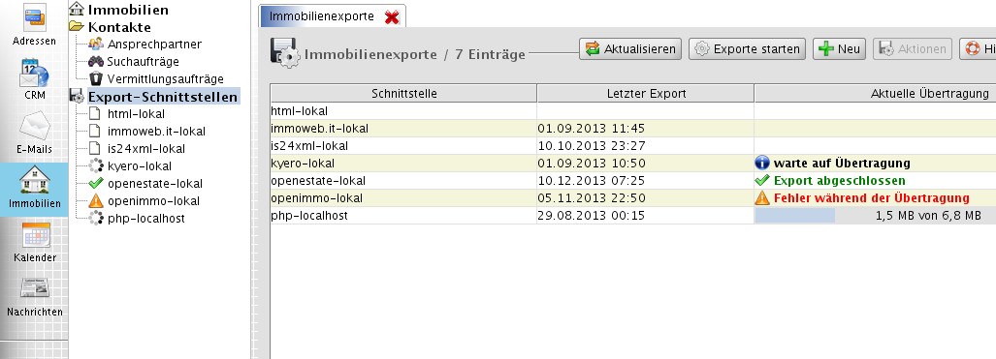The image size is (996, 359).
Task: Click the php-localhost transfer progress bar
Action: (876, 216)
